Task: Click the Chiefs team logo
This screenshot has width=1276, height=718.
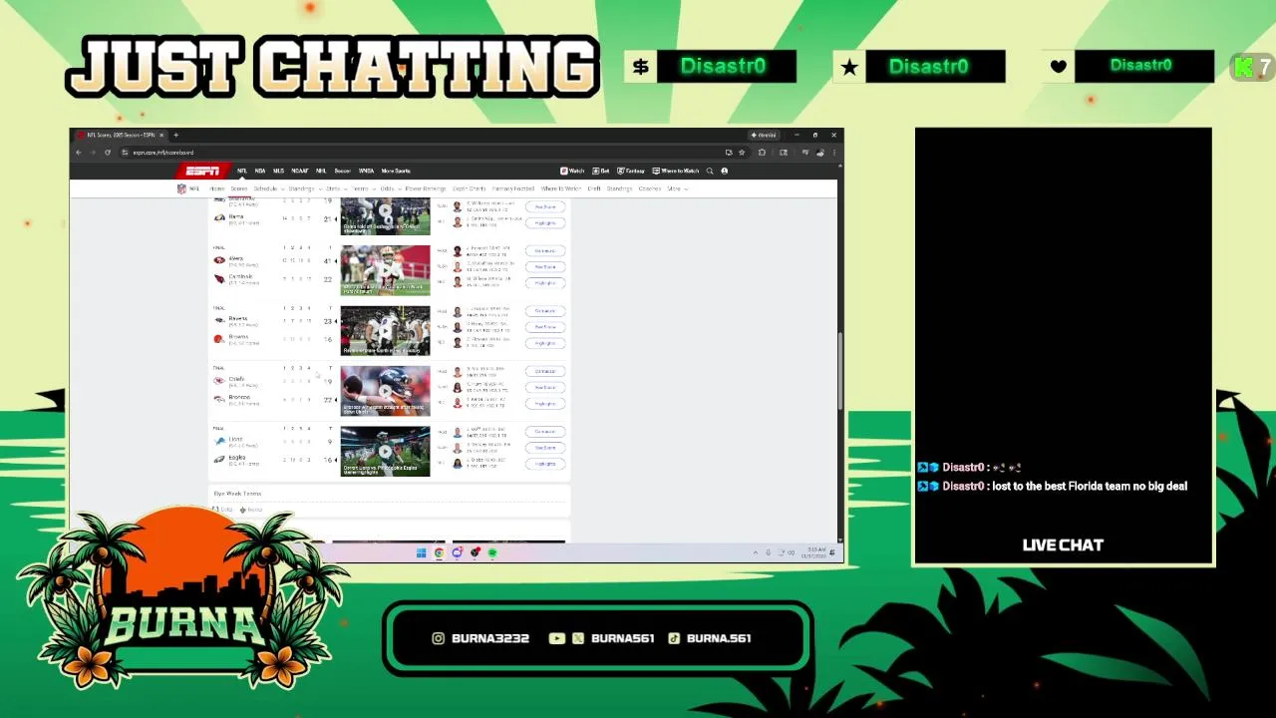Action: 219,380
